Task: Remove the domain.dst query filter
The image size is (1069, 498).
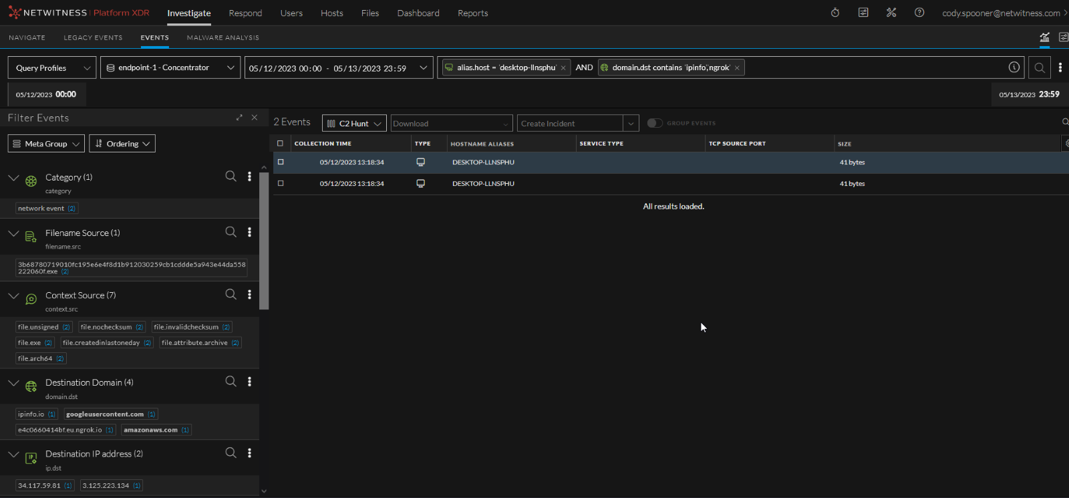Action: [x=737, y=68]
